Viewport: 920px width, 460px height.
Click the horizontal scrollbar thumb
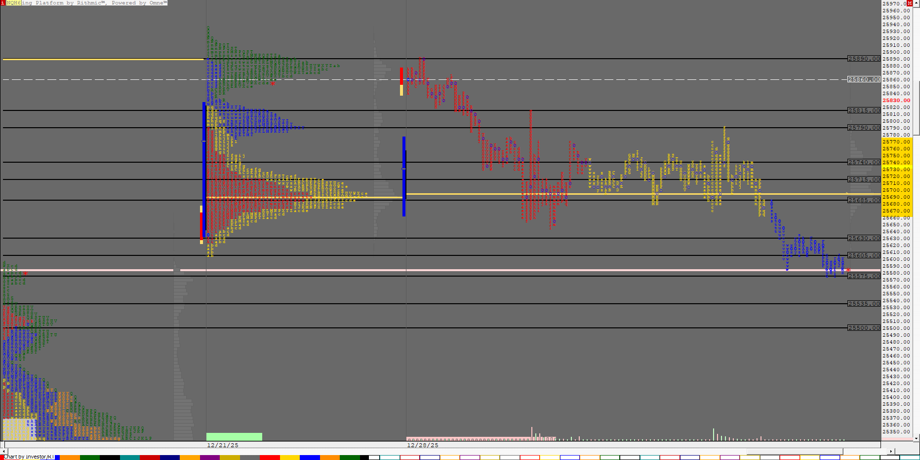(794, 451)
